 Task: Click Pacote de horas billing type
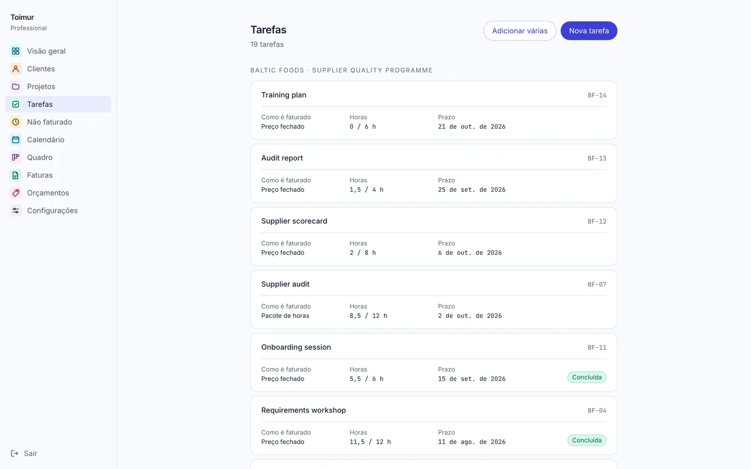[285, 316]
